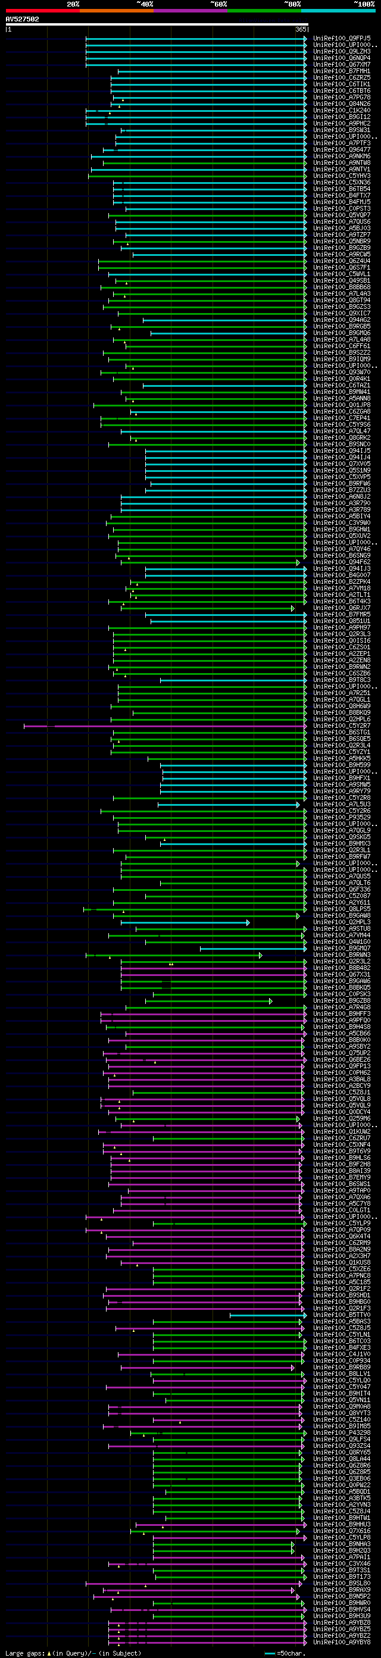Select the UniRef100_B9H599 label
This screenshot has height=1658, width=381.
[x=342, y=765]
